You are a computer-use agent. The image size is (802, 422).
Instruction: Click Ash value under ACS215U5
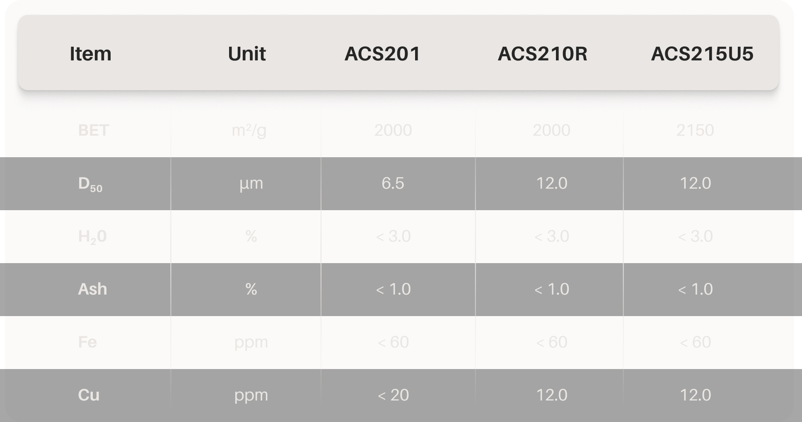click(x=696, y=289)
